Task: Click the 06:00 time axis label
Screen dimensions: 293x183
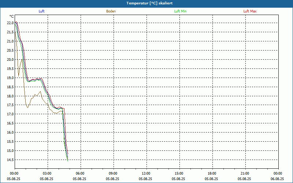Action: pos(79,173)
